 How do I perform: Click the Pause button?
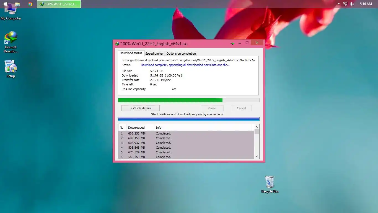[212, 108]
